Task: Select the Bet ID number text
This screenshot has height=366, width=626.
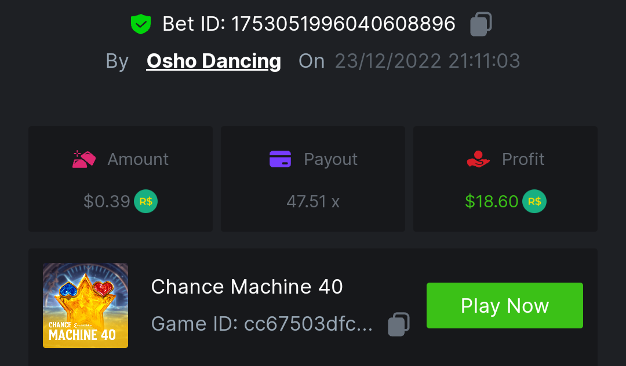Action: coord(343,24)
